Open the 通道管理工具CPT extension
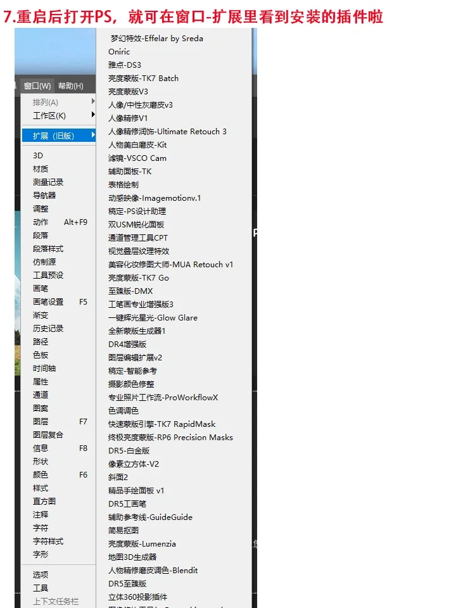 pos(138,237)
